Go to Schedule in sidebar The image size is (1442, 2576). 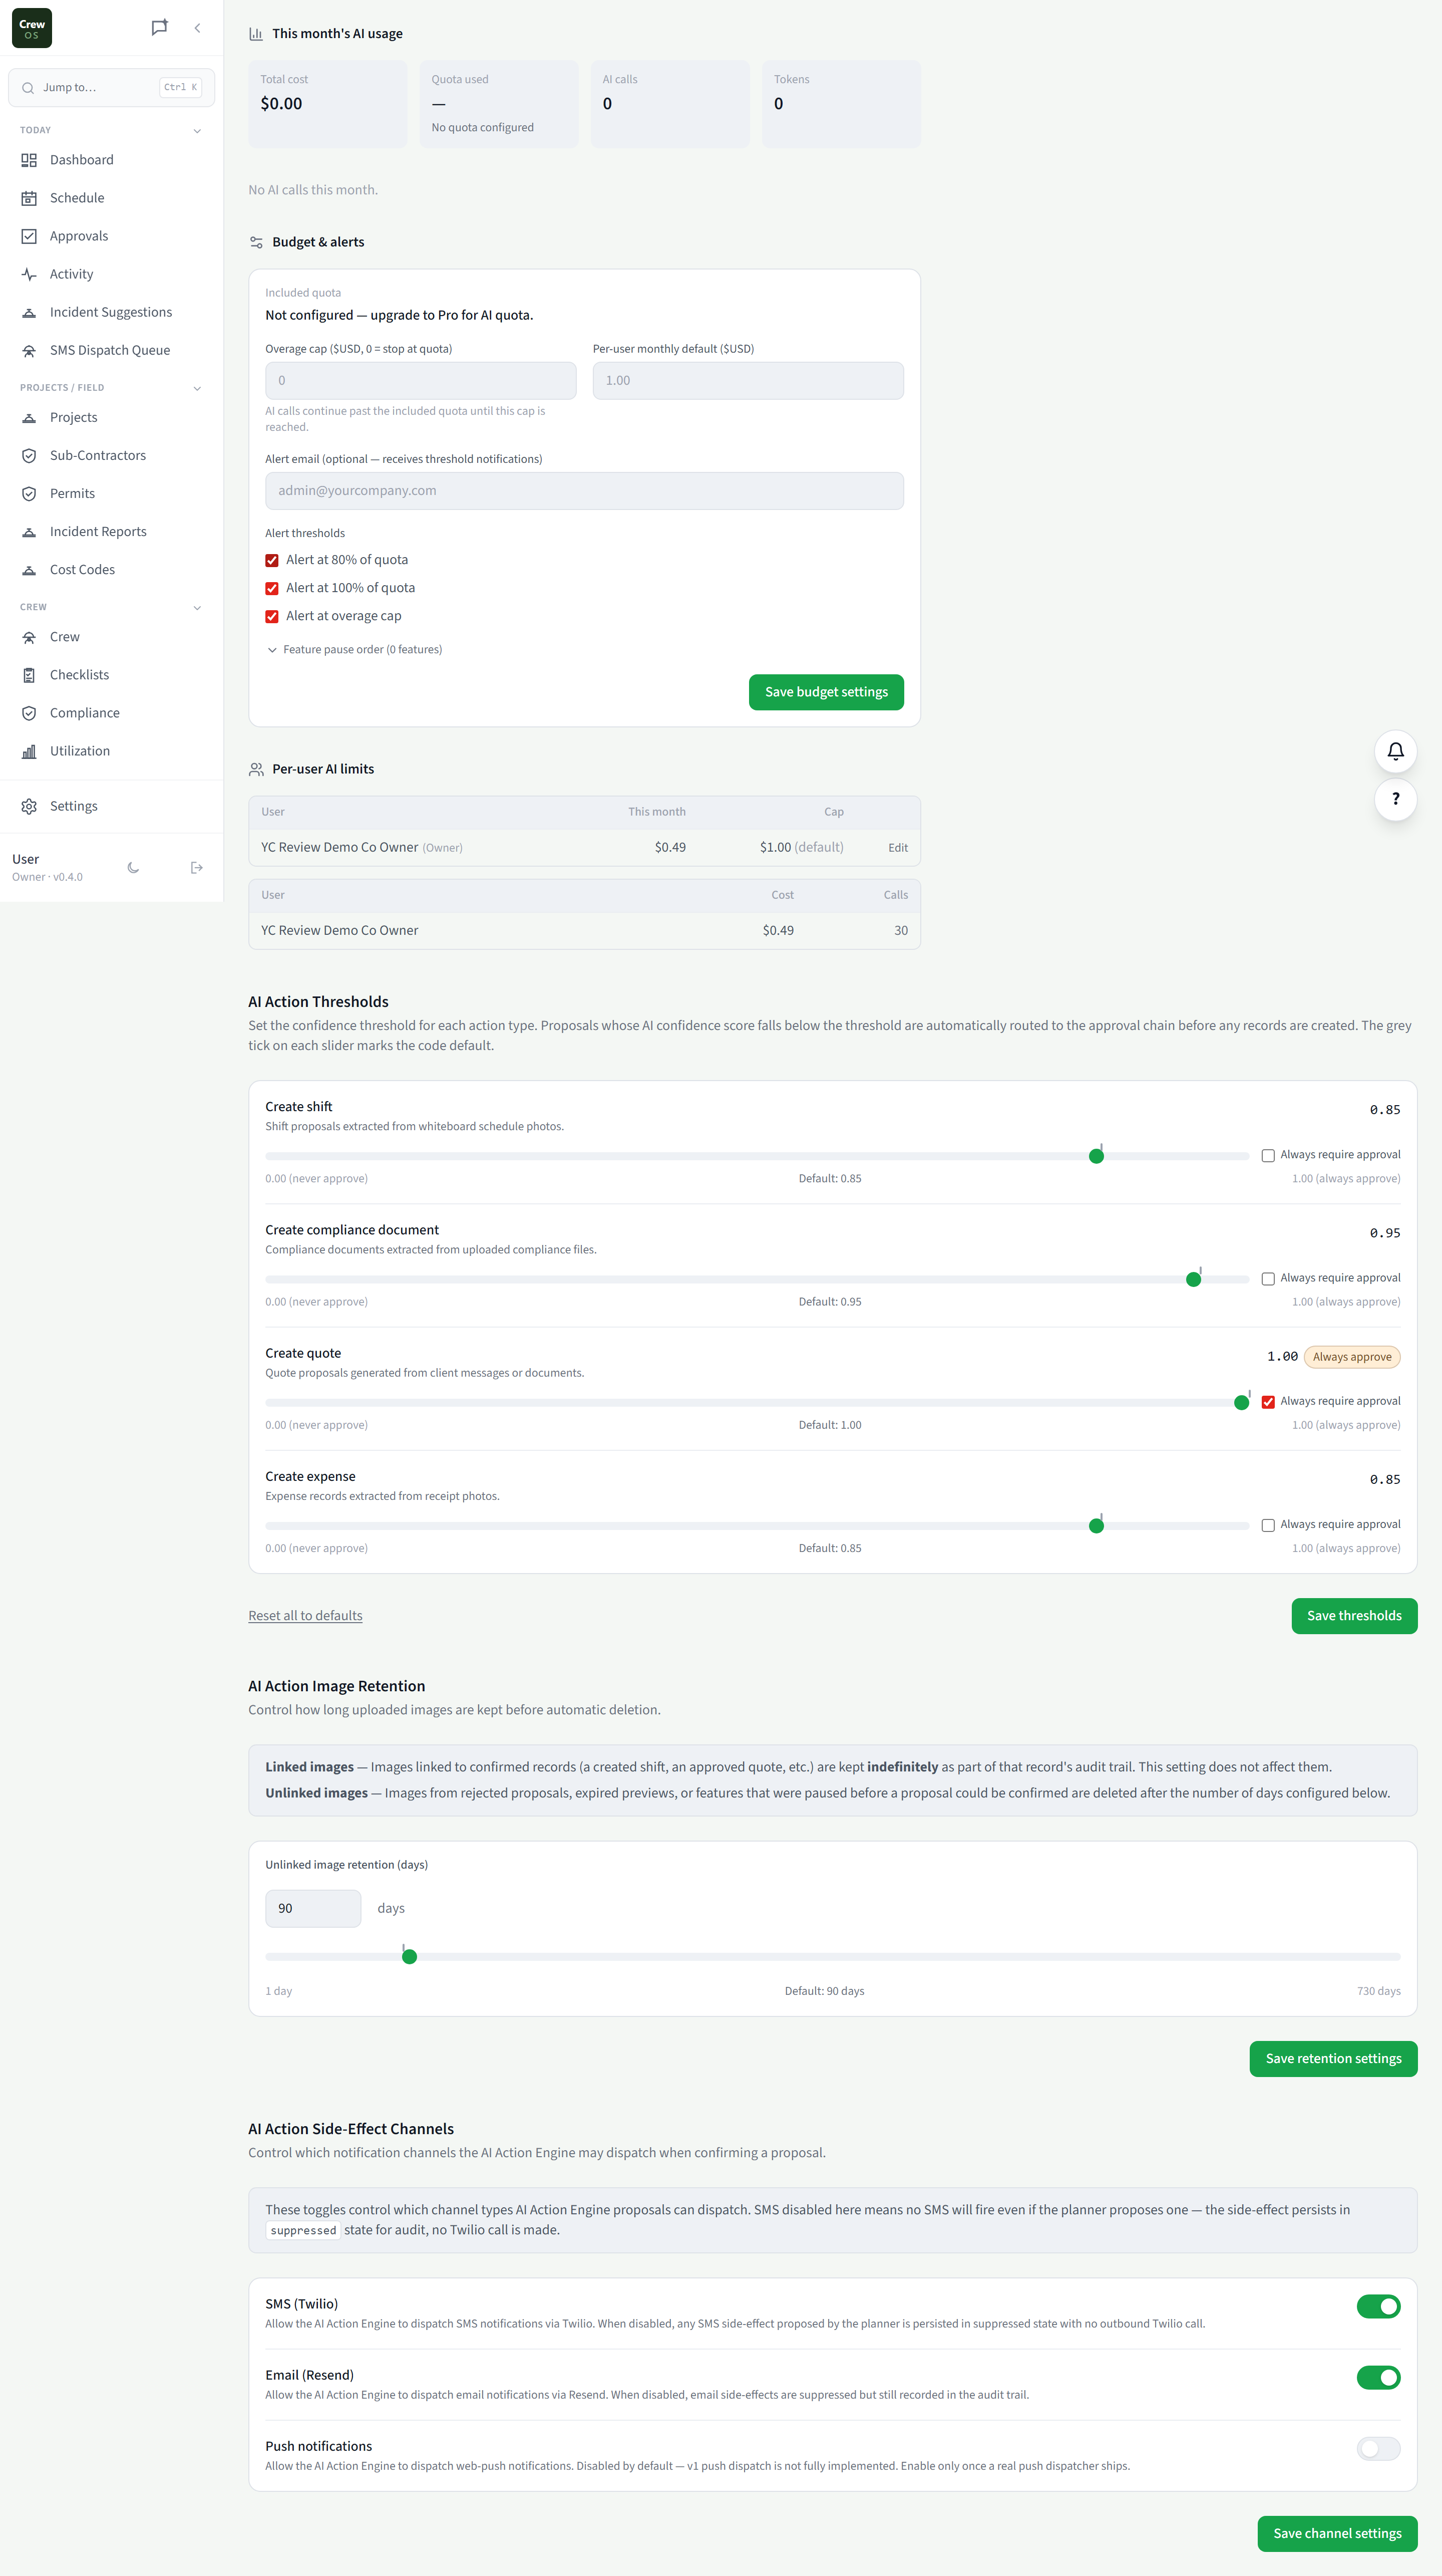pos(111,198)
